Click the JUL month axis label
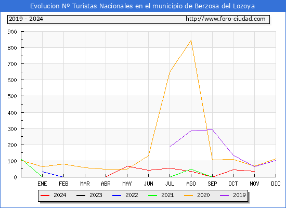The width and height of the screenshot is (286, 208). 170,184
